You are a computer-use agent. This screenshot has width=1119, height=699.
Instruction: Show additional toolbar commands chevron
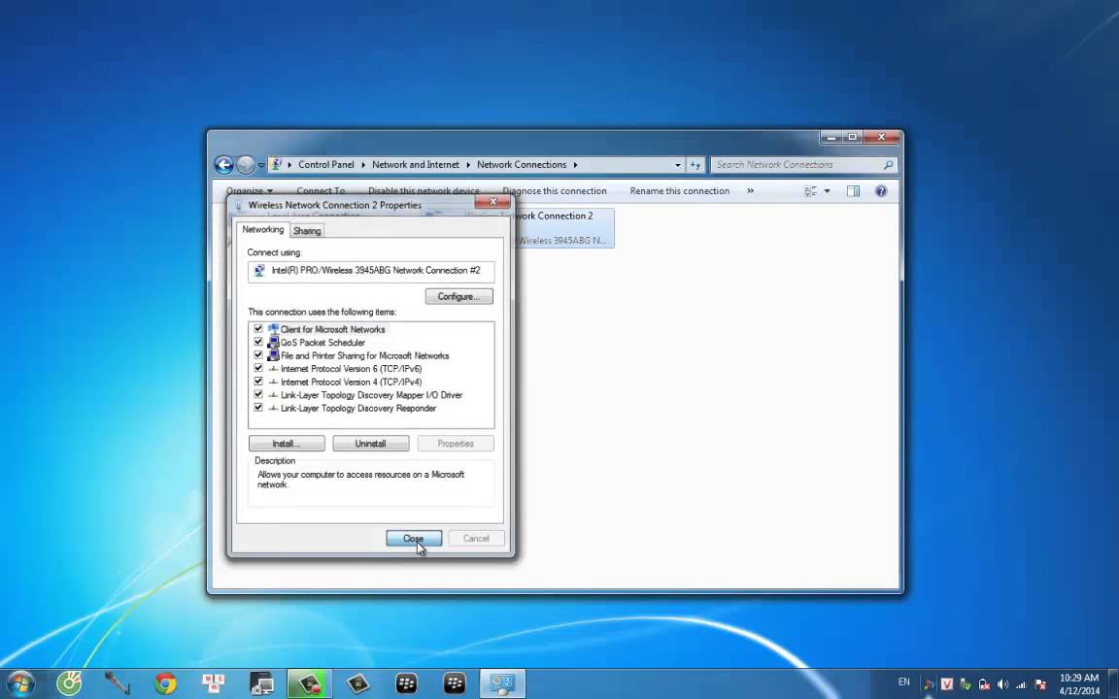pyautogui.click(x=750, y=191)
